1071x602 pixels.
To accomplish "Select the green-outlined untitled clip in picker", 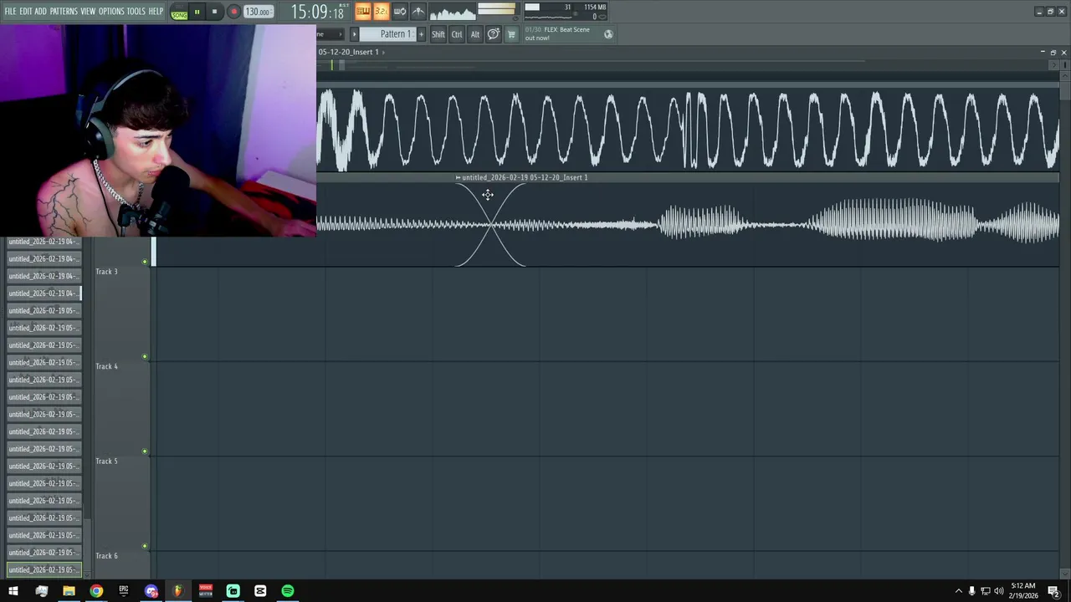I will pyautogui.click(x=44, y=570).
